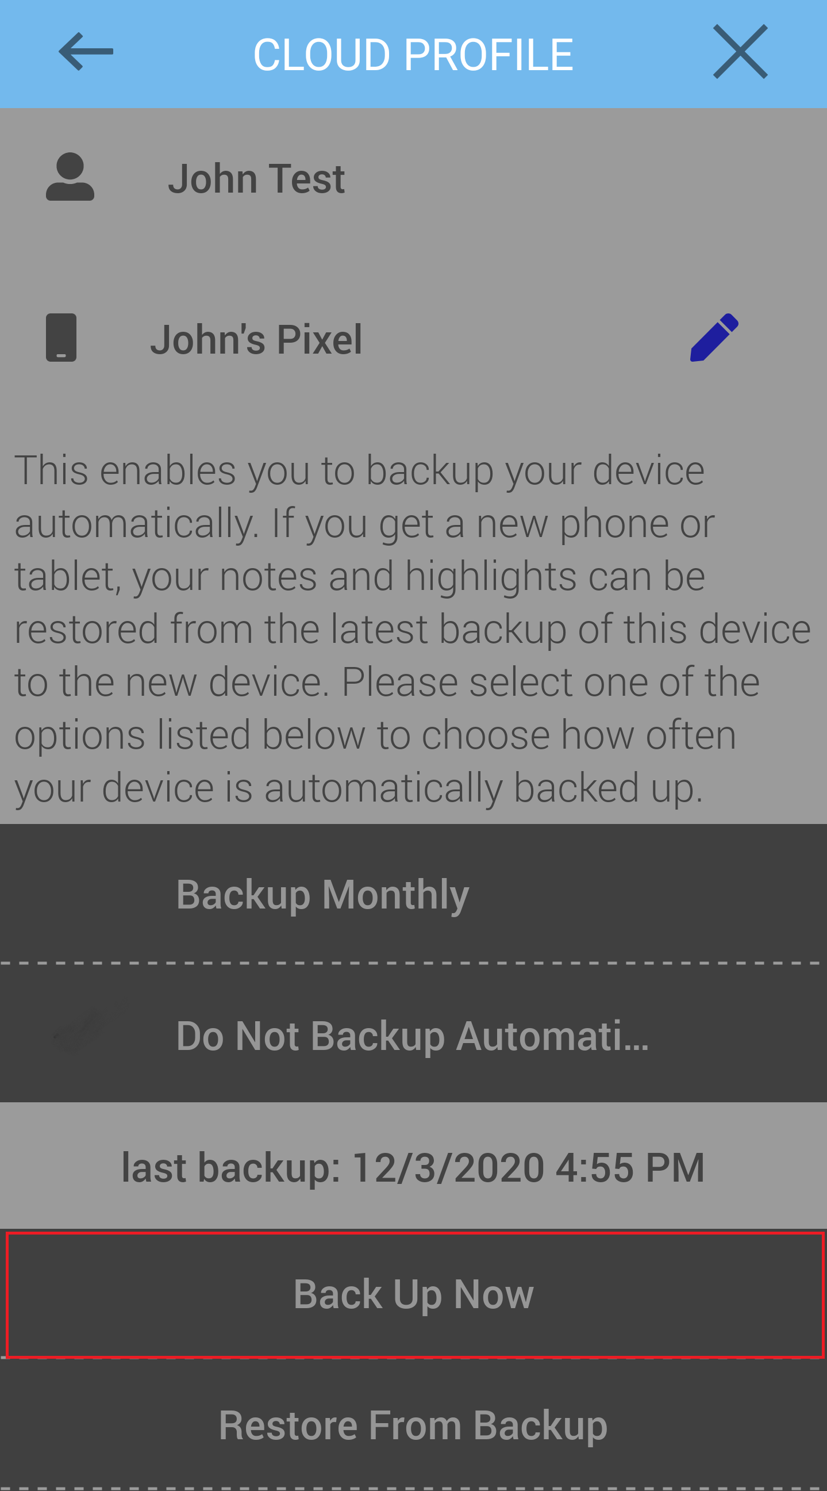Tap the phone device icon

[61, 338]
